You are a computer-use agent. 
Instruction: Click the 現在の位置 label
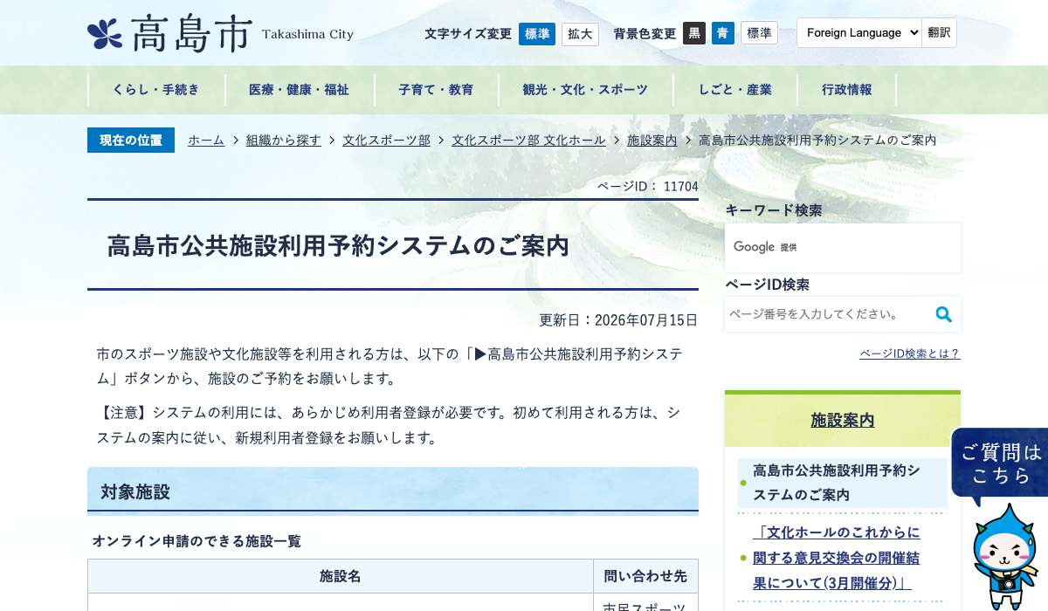point(131,140)
